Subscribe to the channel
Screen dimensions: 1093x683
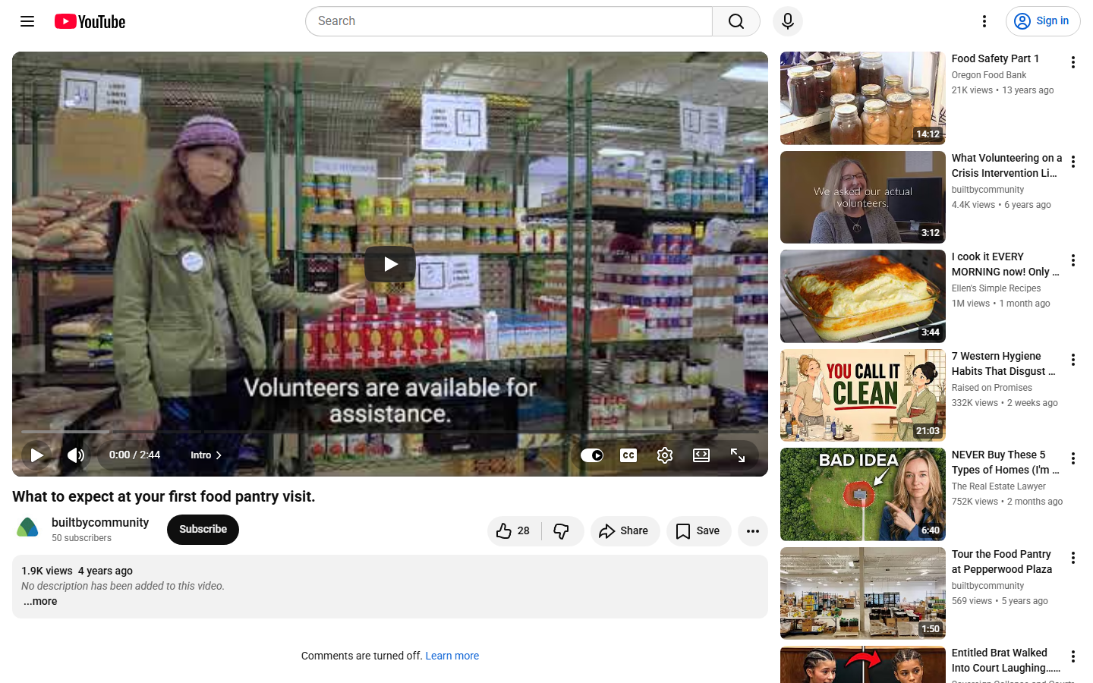[x=203, y=530]
